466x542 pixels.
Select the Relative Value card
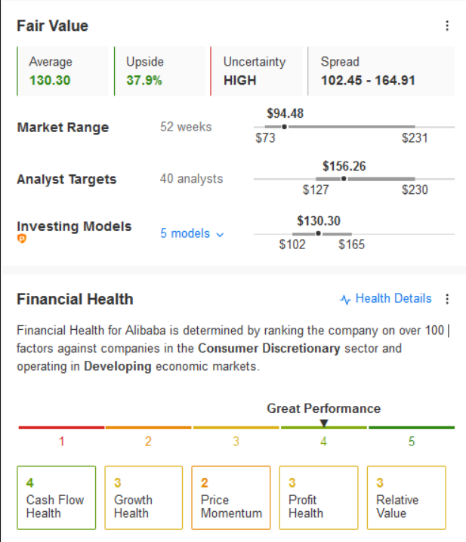pos(406,497)
